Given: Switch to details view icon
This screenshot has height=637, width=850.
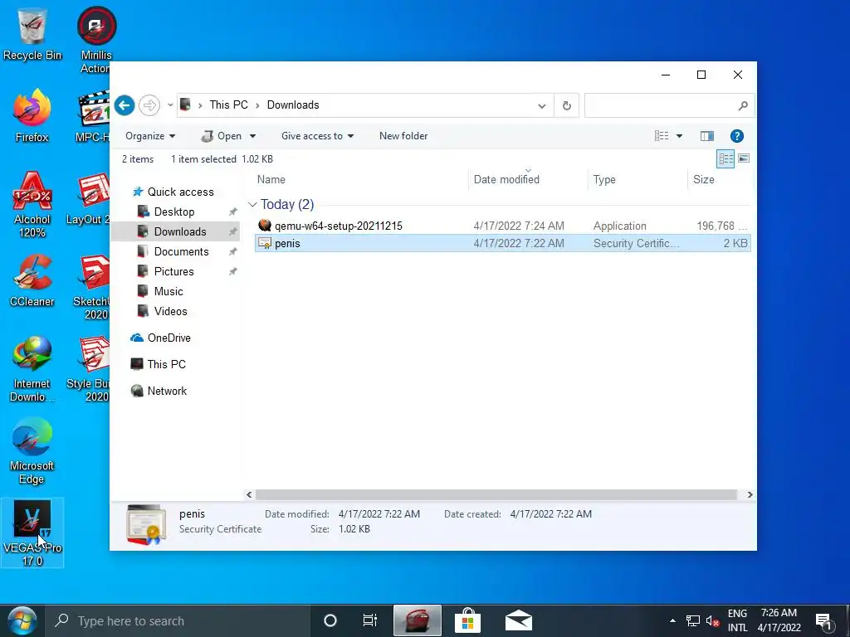Looking at the screenshot, I should (725, 158).
